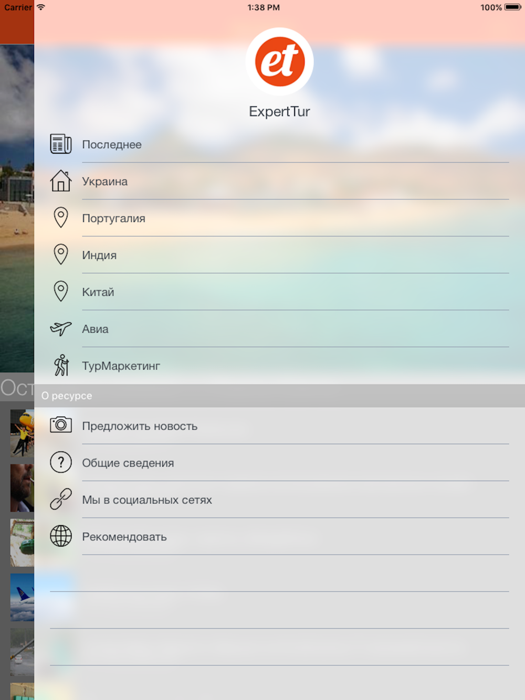This screenshot has height=700, width=525.
Task: Click the location pin beside Китай
Action: point(61,291)
